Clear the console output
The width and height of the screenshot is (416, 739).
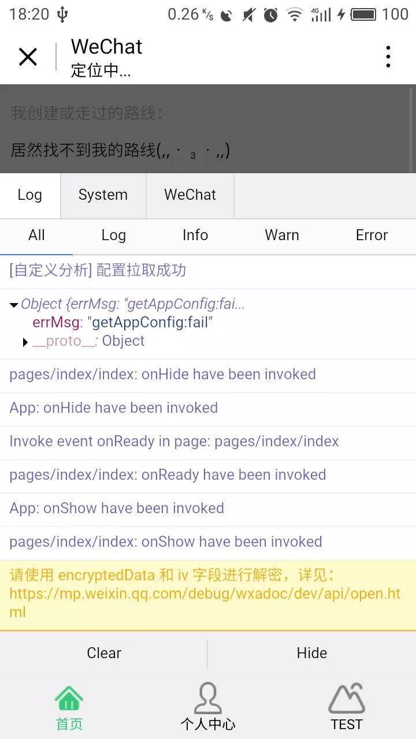[104, 653]
